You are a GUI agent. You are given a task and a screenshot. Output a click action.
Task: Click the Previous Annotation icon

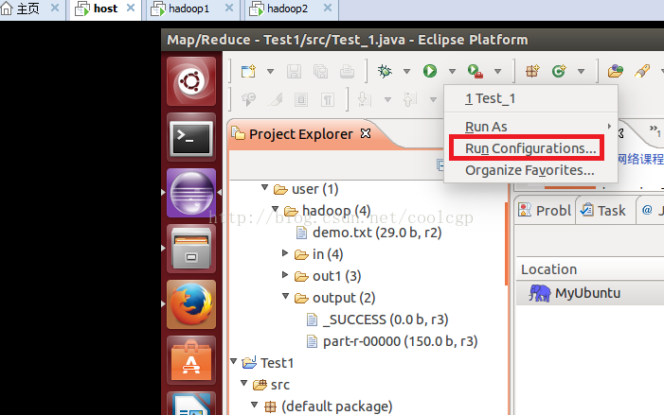(409, 100)
